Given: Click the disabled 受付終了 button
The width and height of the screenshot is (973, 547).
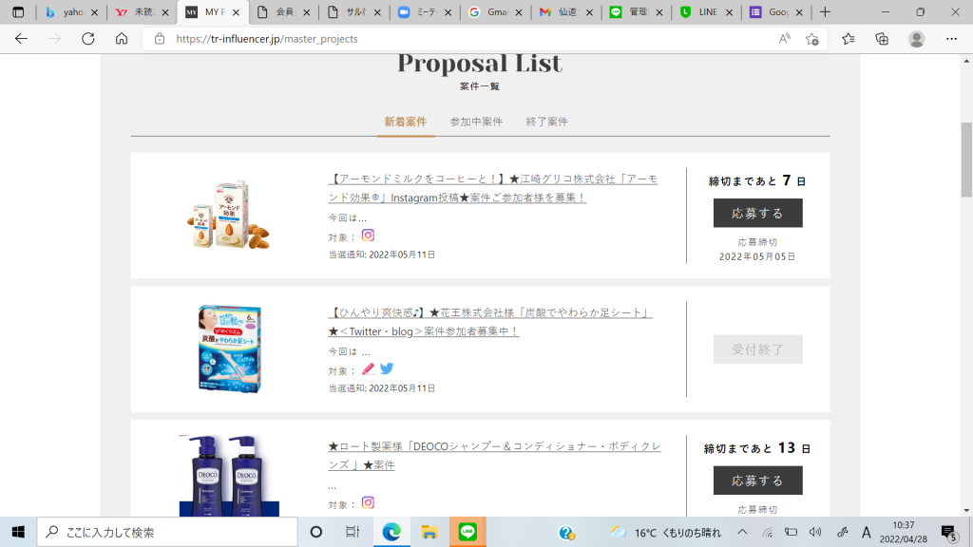Looking at the screenshot, I should pyautogui.click(x=757, y=349).
